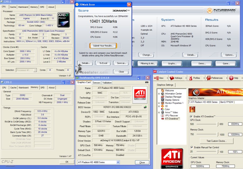Image resolution: width=243 pixels, height=169 pixels.
Task: Open Graphics Adapter dropdown in Catalyst
Action: [216, 102]
